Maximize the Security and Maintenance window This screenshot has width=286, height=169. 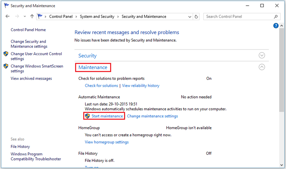pos(262,6)
